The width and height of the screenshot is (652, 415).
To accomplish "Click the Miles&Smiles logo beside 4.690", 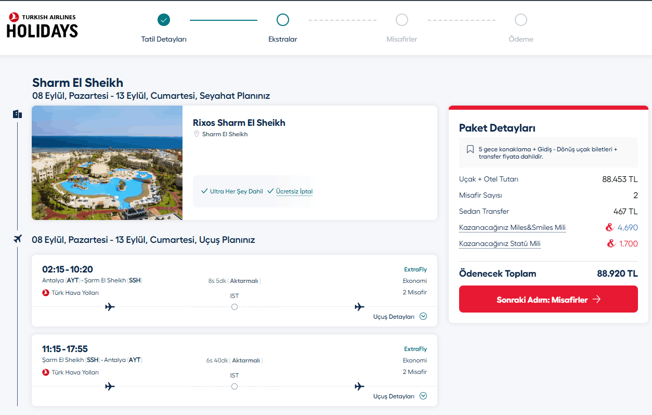I will tap(610, 228).
